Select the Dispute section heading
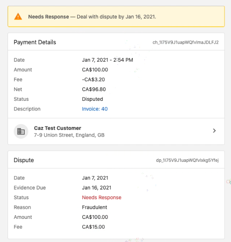Image resolution: width=231 pixels, height=242 pixels. tap(24, 160)
